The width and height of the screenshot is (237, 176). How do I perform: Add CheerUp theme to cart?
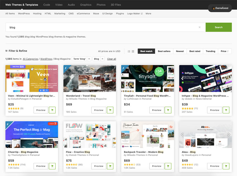52,166
